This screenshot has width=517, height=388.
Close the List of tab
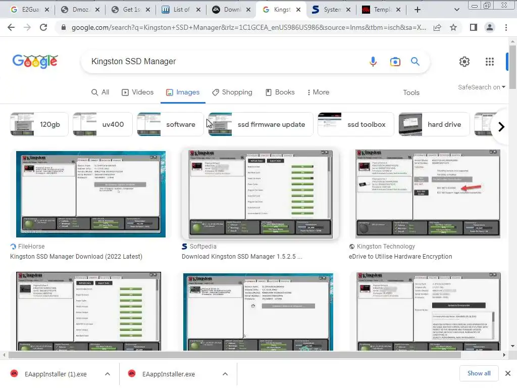198,10
